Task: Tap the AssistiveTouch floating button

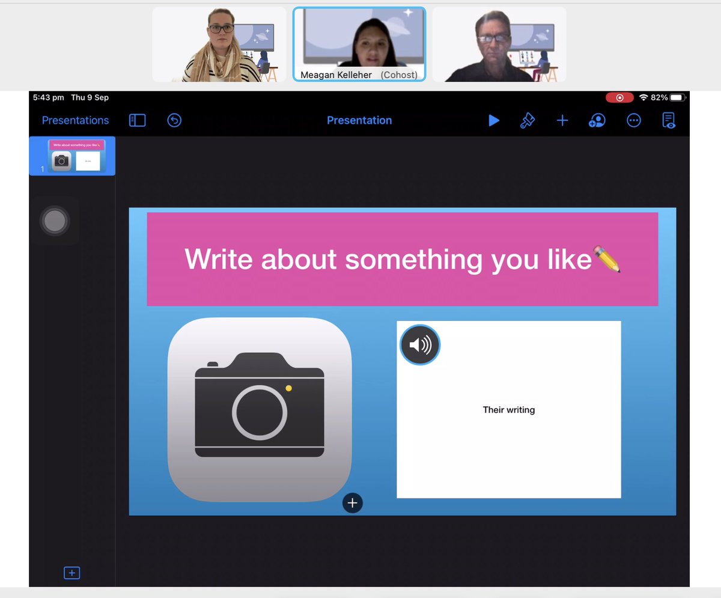Action: (x=55, y=221)
